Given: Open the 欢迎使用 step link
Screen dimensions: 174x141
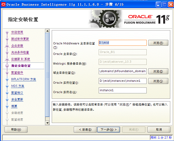Looking at the screenshot, I should point(17,32).
